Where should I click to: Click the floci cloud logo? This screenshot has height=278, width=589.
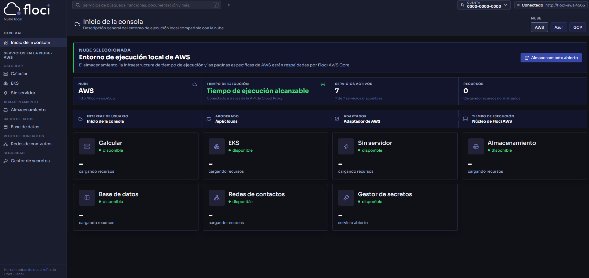click(x=27, y=9)
